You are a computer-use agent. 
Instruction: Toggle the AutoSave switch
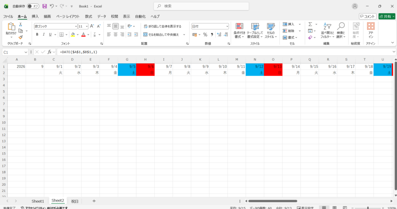pos(33,6)
